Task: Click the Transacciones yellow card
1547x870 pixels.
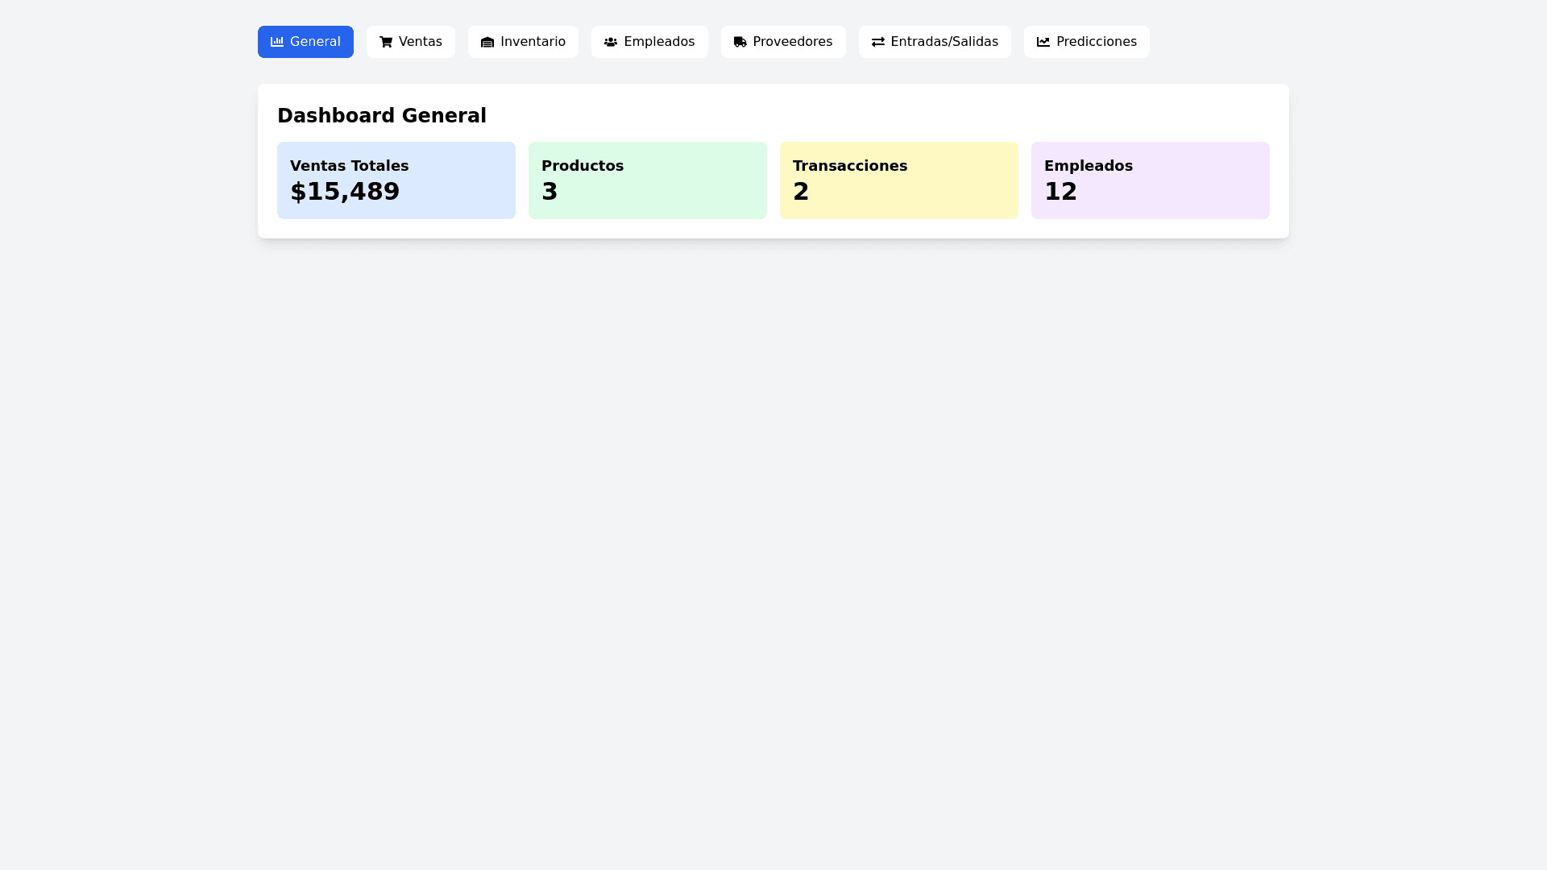Action: pos(898,180)
